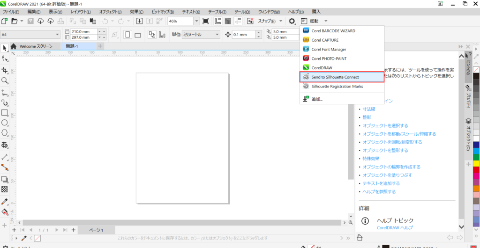Toggle grid display in toolbar
This screenshot has height=248, width=480.
coord(228,21)
